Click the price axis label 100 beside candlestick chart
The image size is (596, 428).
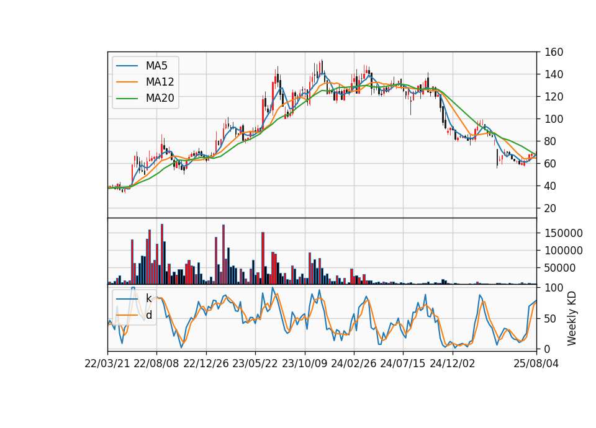point(554,119)
